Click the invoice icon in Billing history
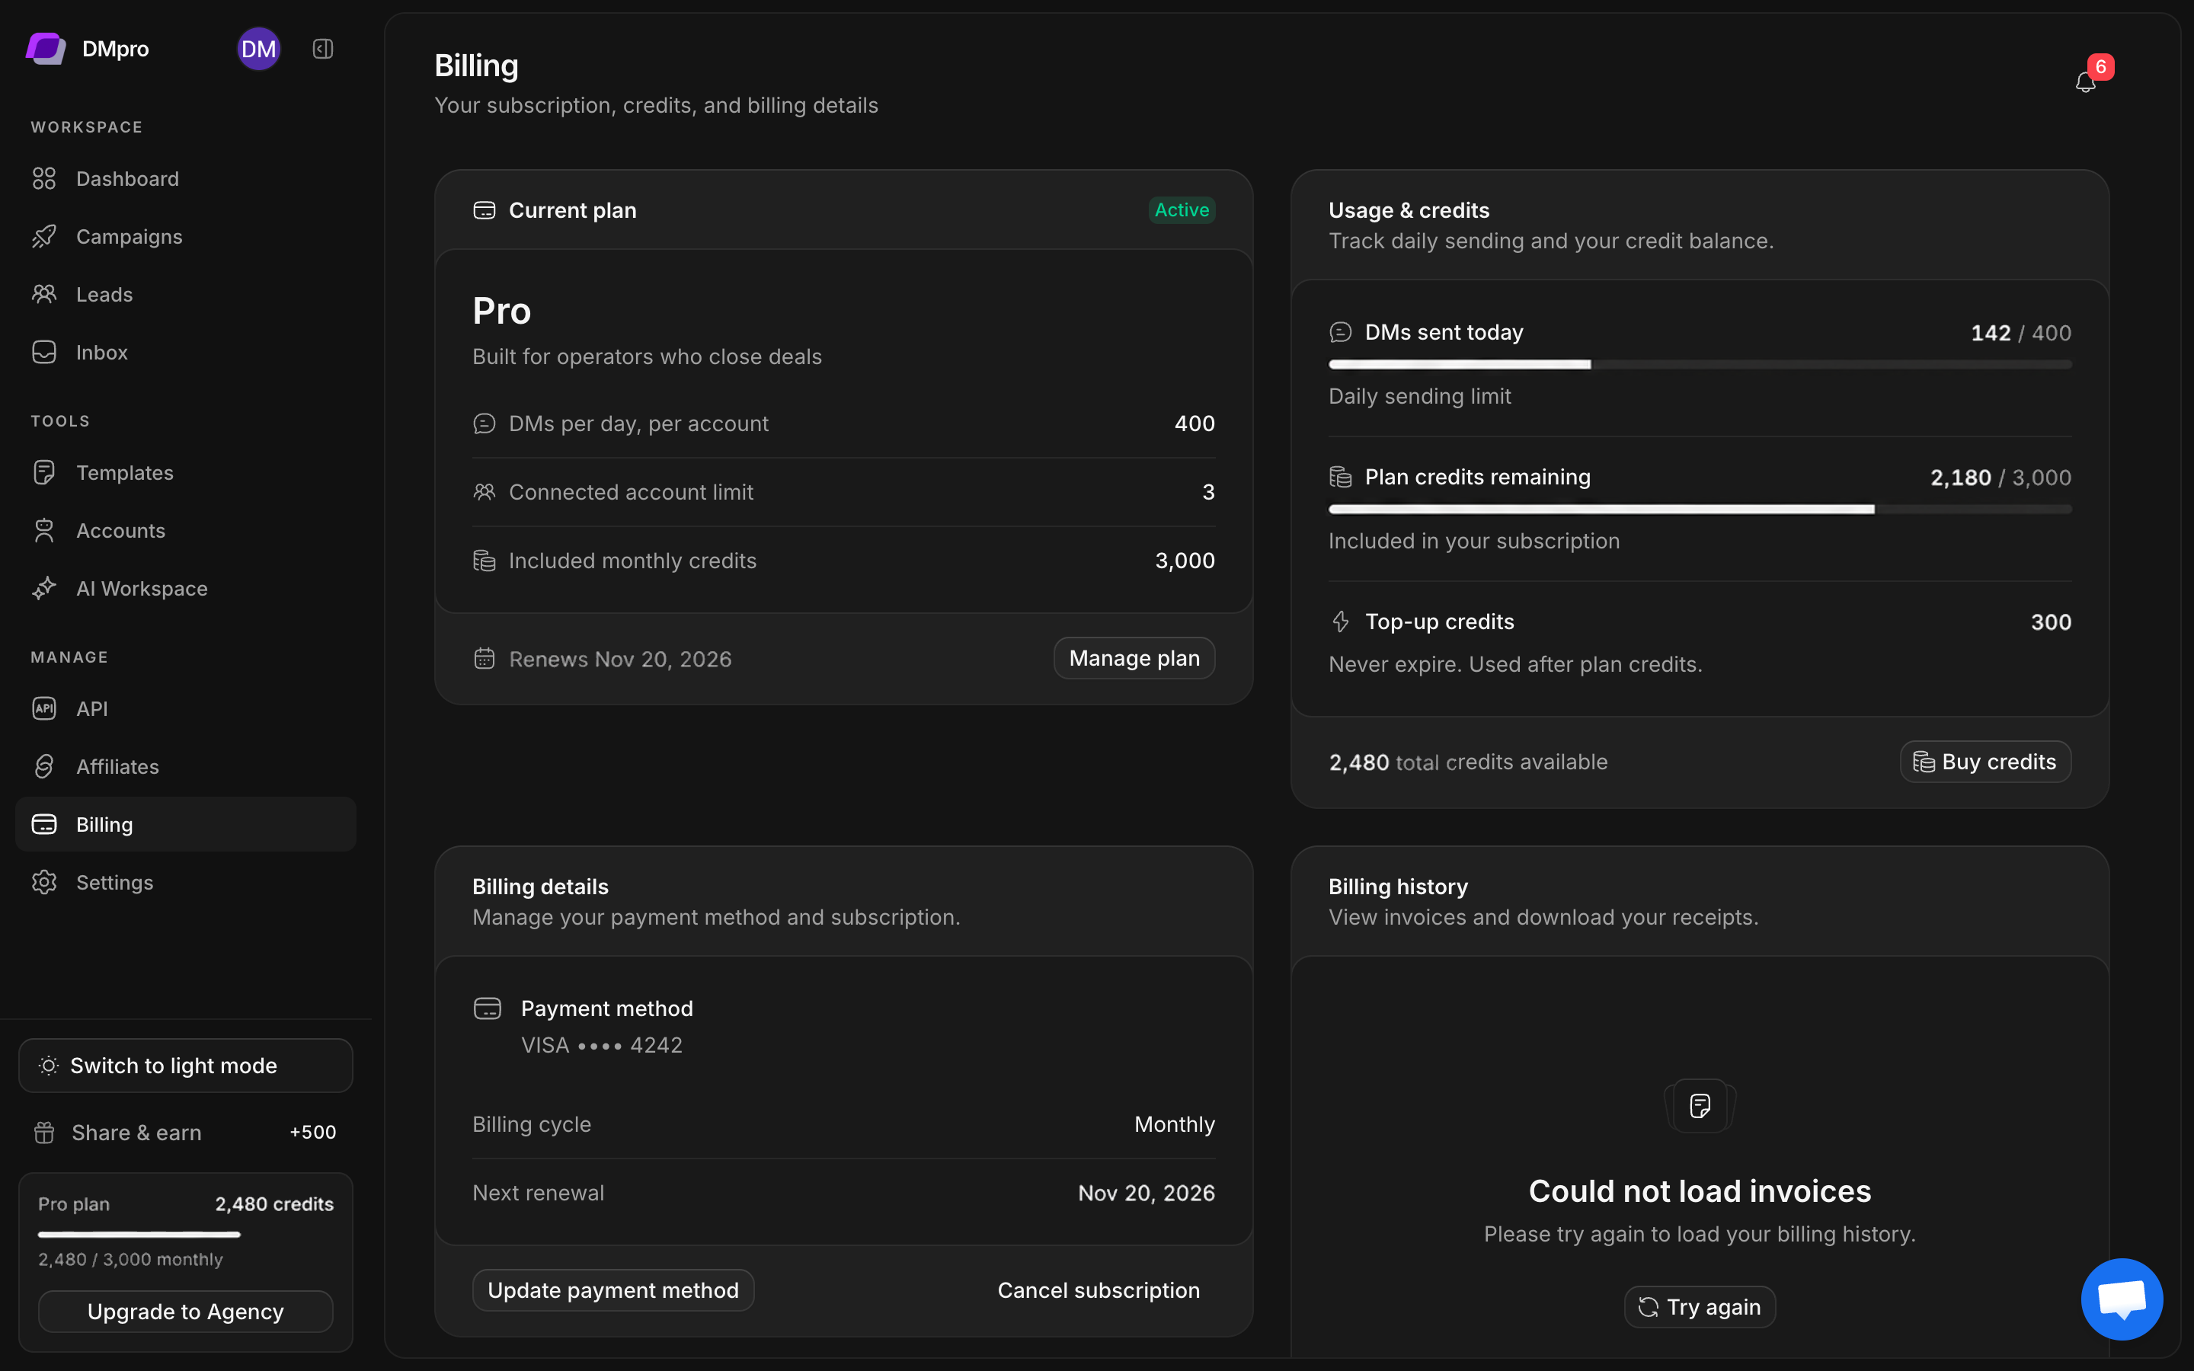This screenshot has height=1371, width=2194. coord(1700,1105)
